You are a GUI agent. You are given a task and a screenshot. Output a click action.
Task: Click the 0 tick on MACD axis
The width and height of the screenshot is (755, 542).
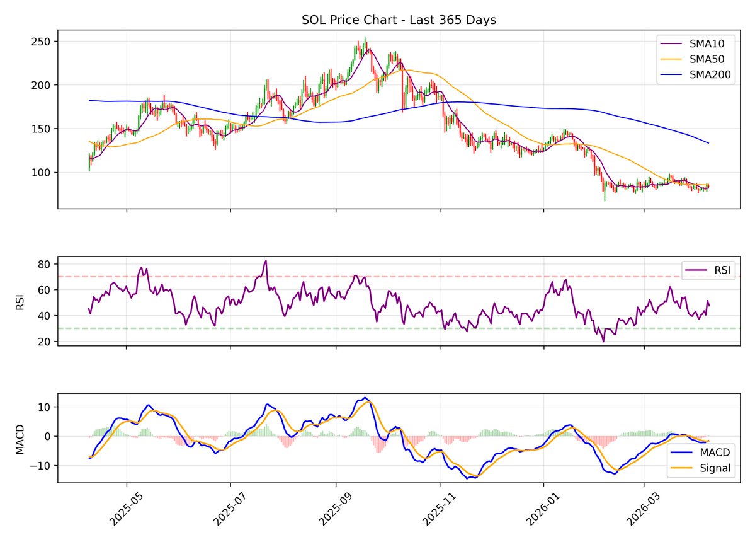pyautogui.click(x=48, y=437)
